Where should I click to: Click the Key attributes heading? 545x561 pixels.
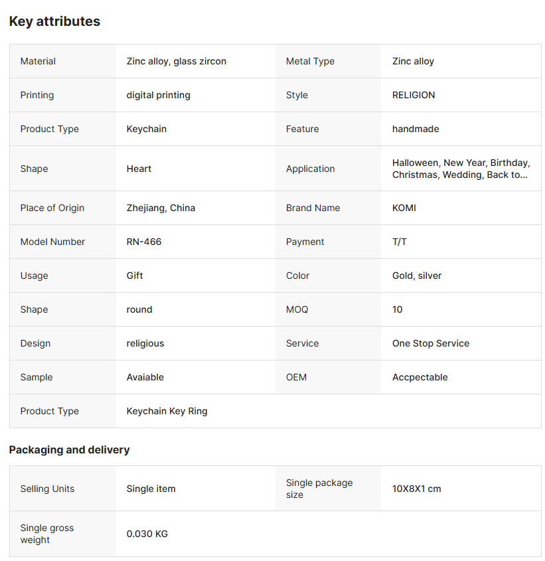tap(54, 21)
